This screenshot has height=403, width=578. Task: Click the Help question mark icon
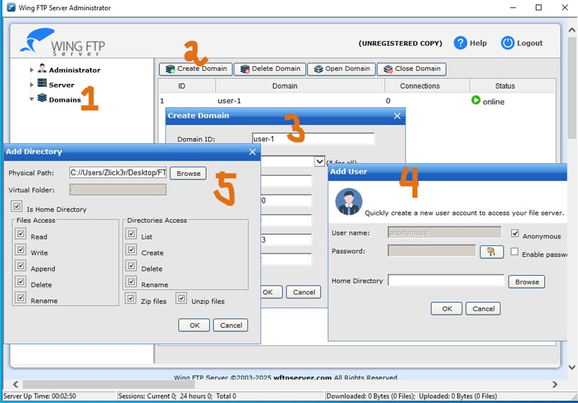click(461, 43)
